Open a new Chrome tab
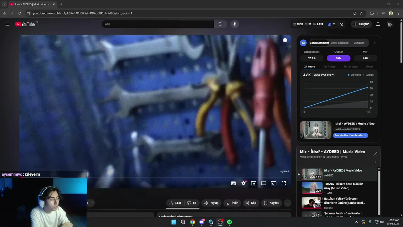 (x=61, y=4)
